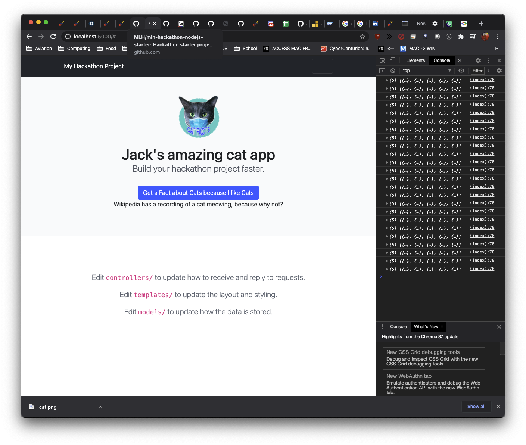Open console settings gear
The image size is (526, 445).
click(499, 71)
